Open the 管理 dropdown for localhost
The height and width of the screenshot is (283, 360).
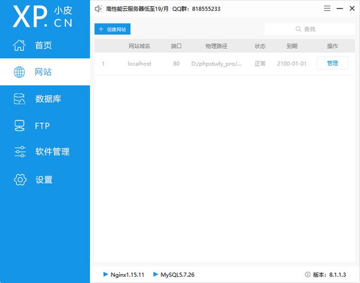tap(332, 63)
